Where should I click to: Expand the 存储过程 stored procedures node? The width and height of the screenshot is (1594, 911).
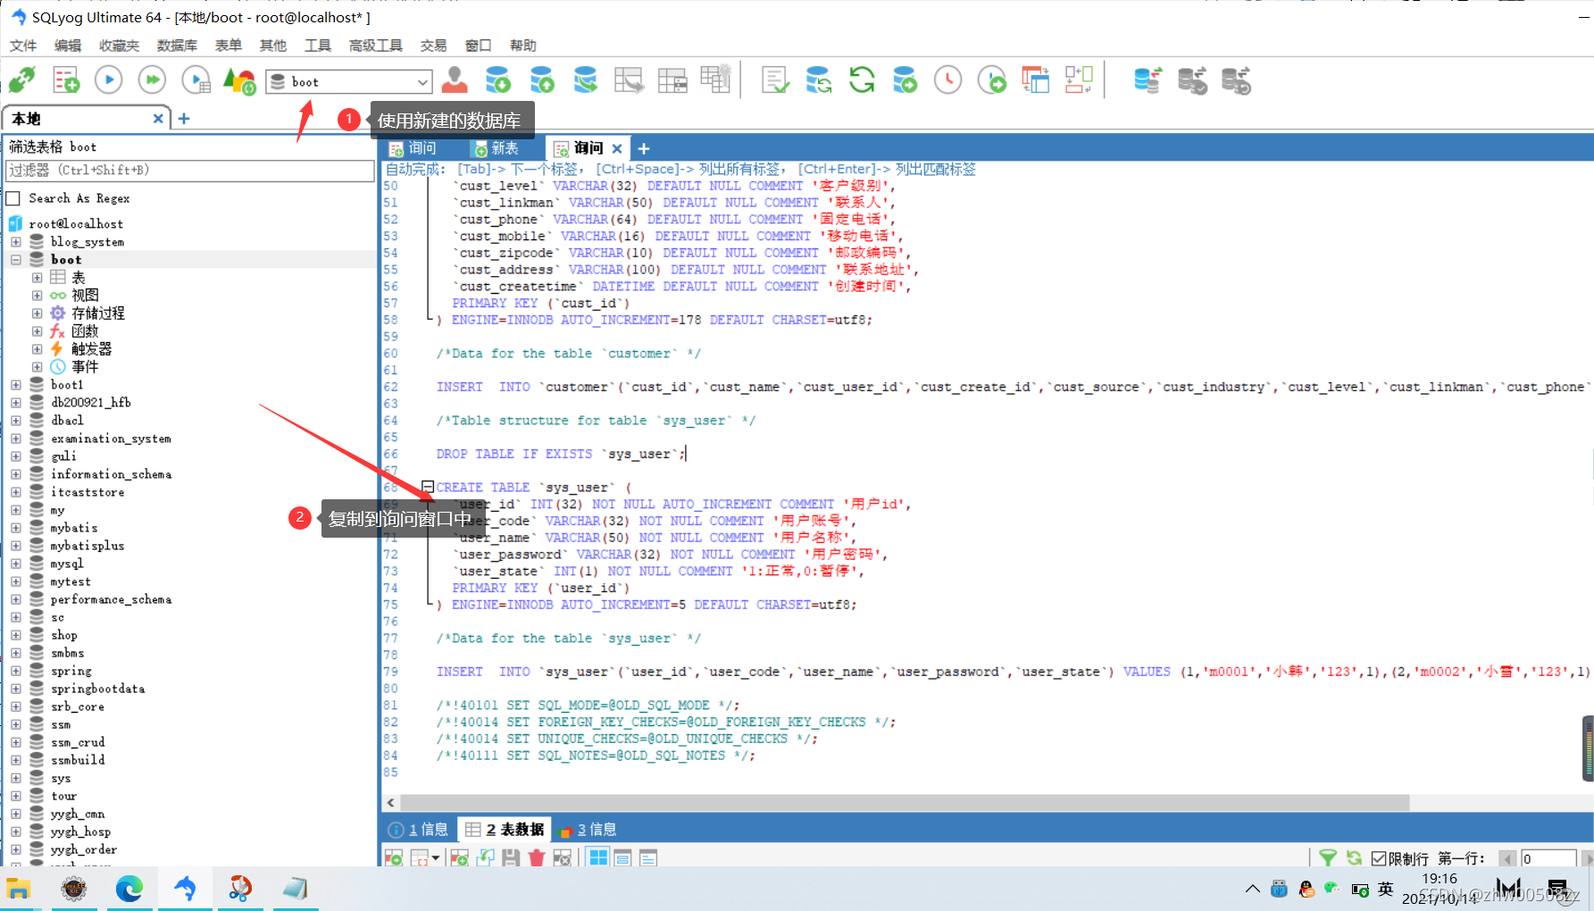point(38,313)
